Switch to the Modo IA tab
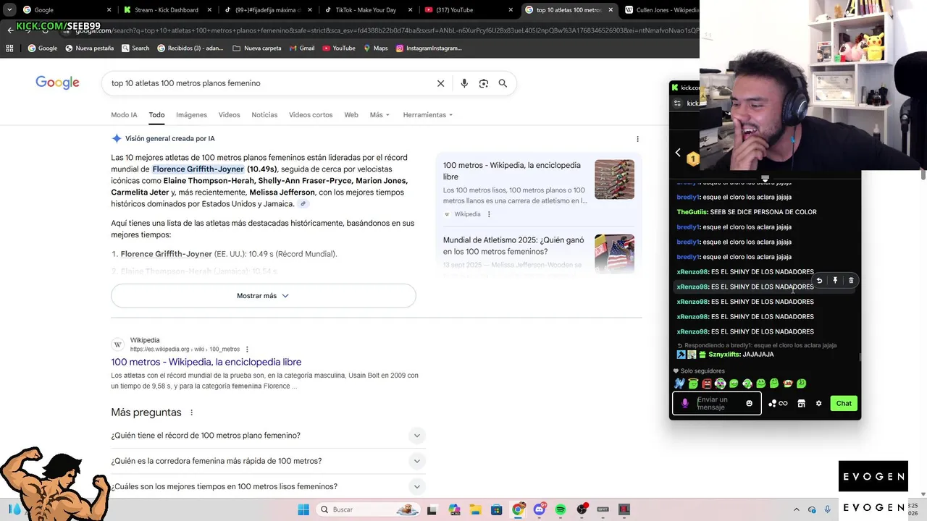The height and width of the screenshot is (521, 927). [x=124, y=115]
